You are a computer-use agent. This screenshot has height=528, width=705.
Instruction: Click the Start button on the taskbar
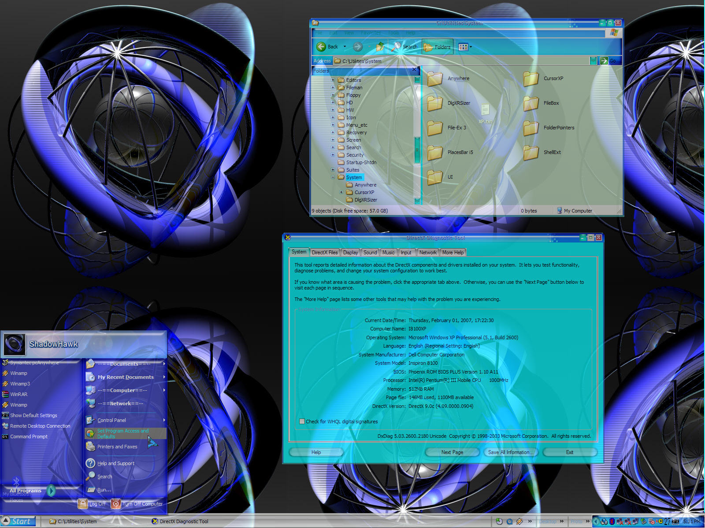click(x=18, y=521)
